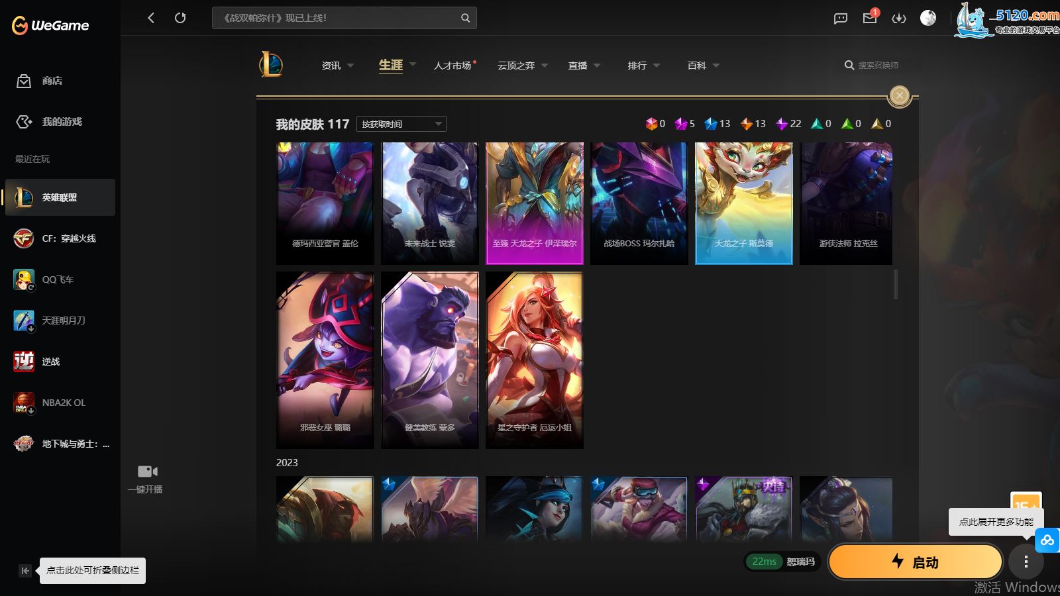
Task: Switch to the 百科 tab
Action: pos(697,66)
